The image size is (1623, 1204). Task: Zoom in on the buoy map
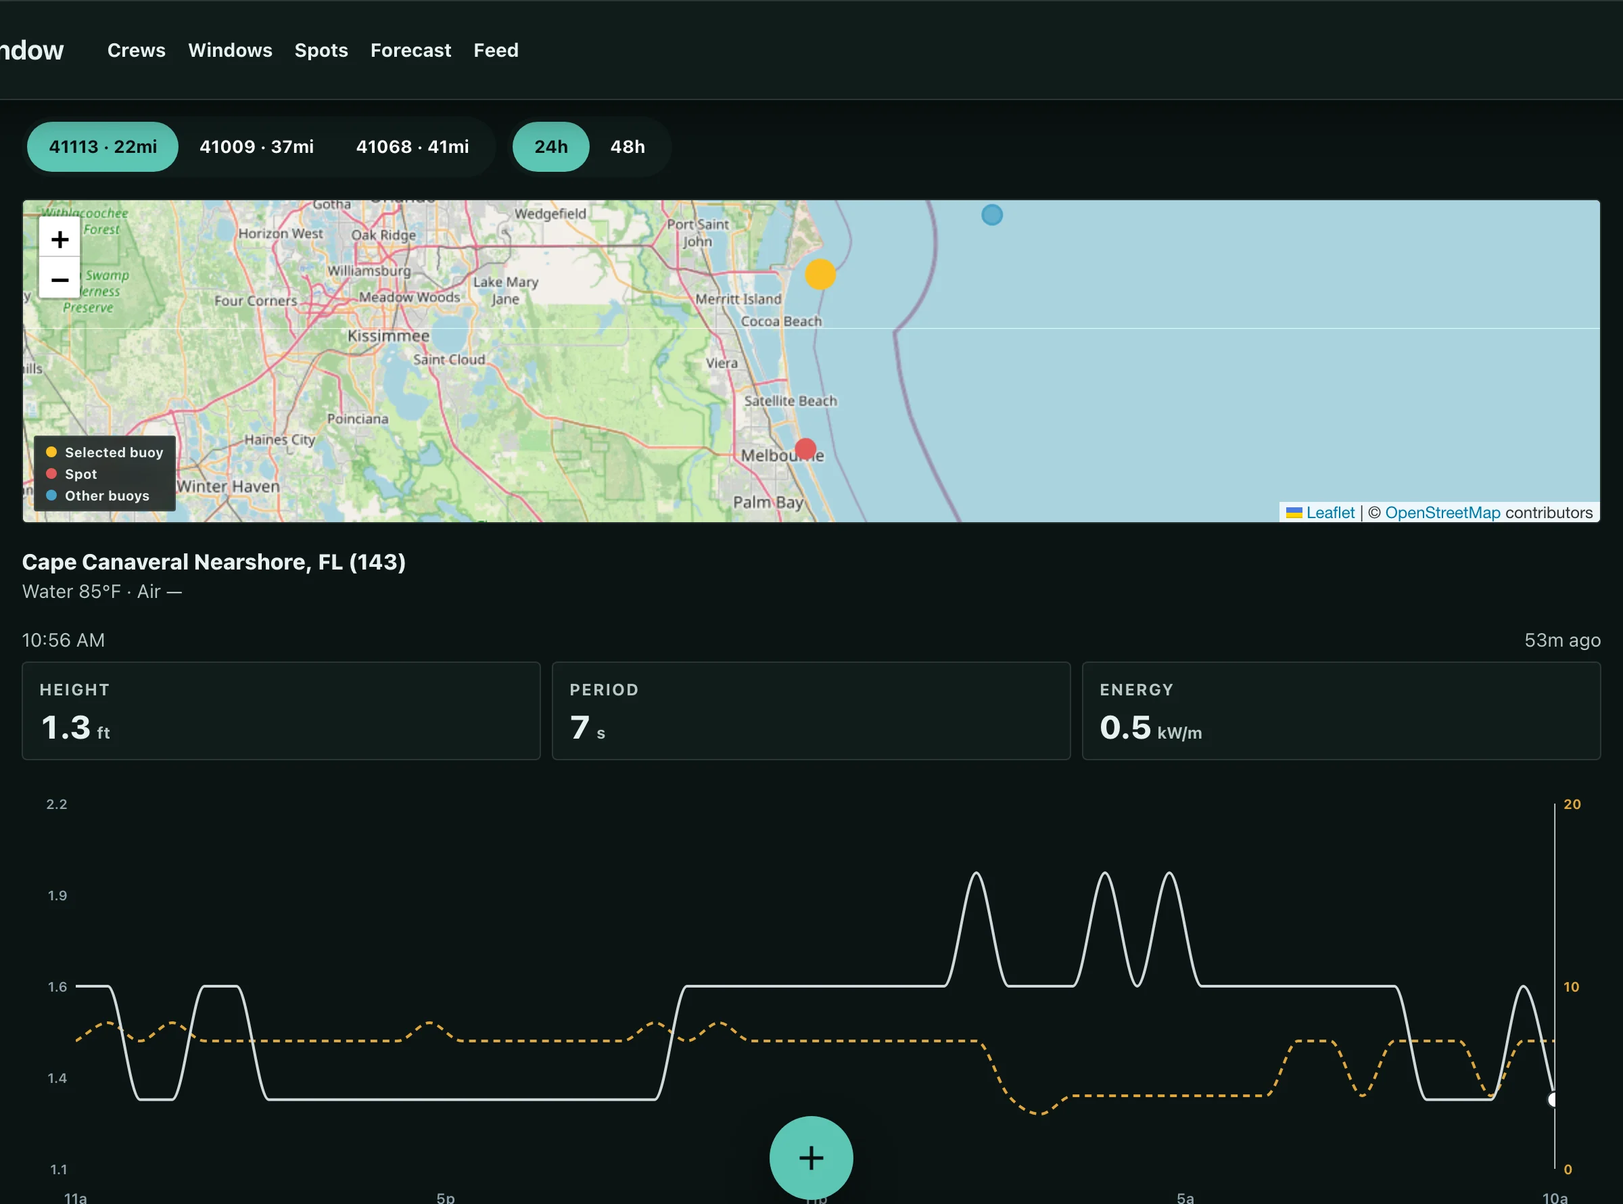(x=60, y=239)
